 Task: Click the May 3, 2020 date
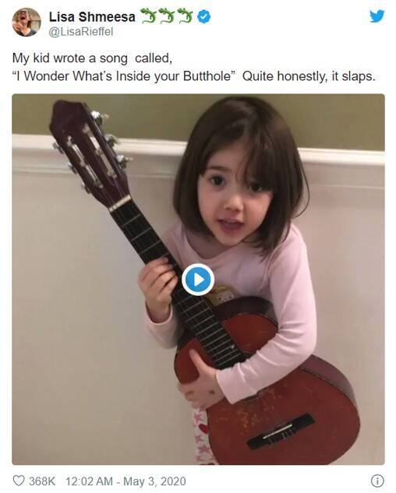point(154,481)
